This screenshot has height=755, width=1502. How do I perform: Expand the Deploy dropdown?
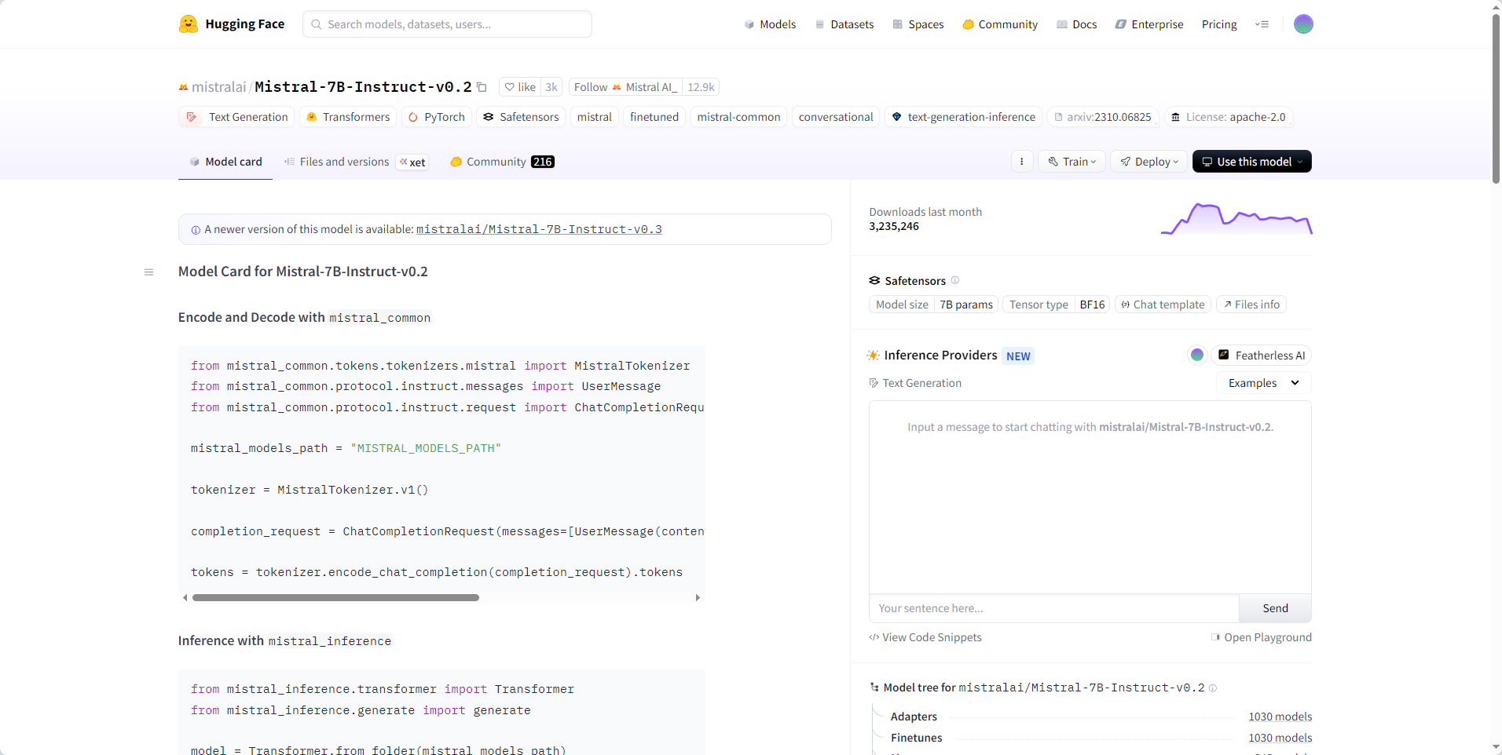[1148, 162]
